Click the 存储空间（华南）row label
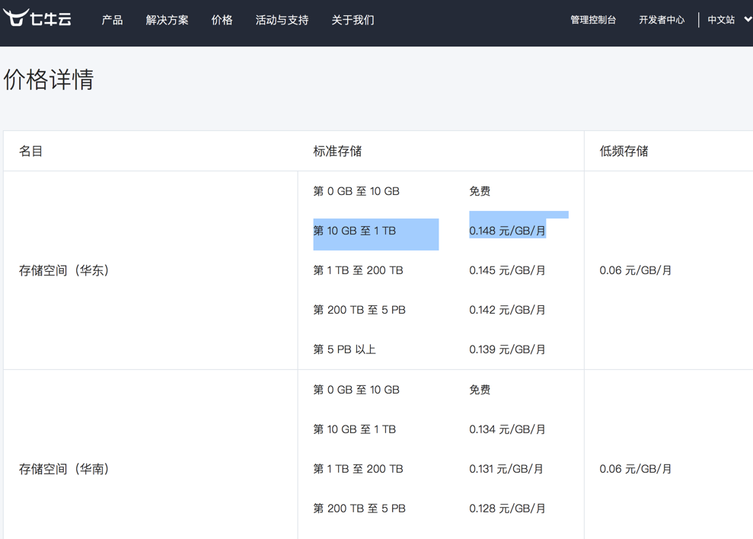Screen dimensions: 753x539 [x=65, y=469]
